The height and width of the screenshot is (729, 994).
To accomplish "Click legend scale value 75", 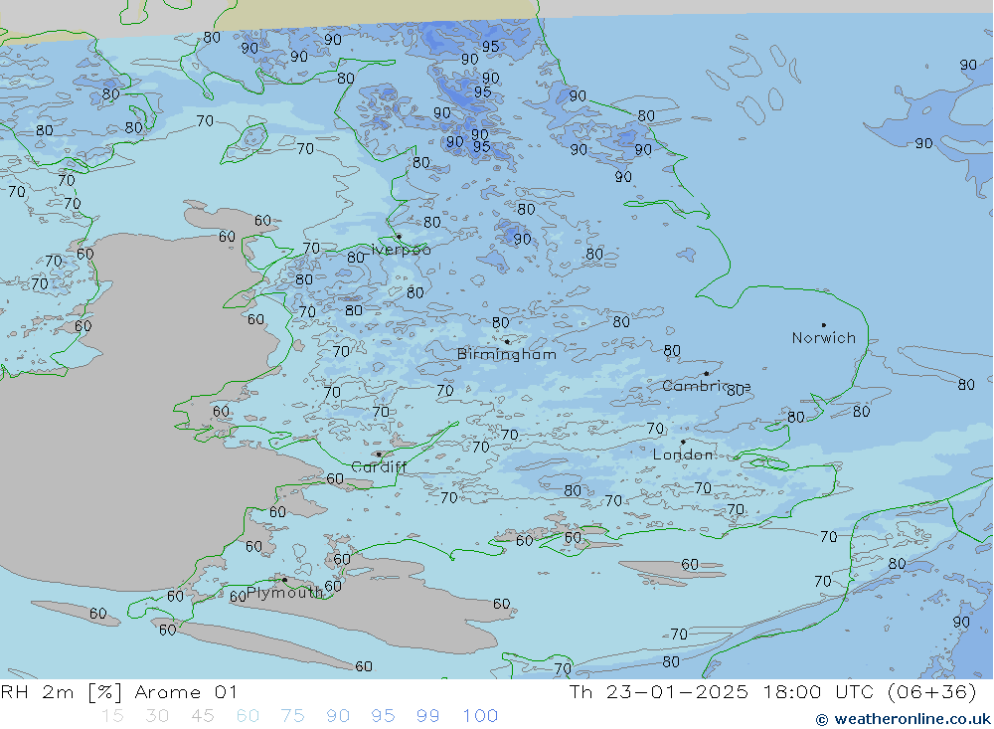I will [x=293, y=716].
